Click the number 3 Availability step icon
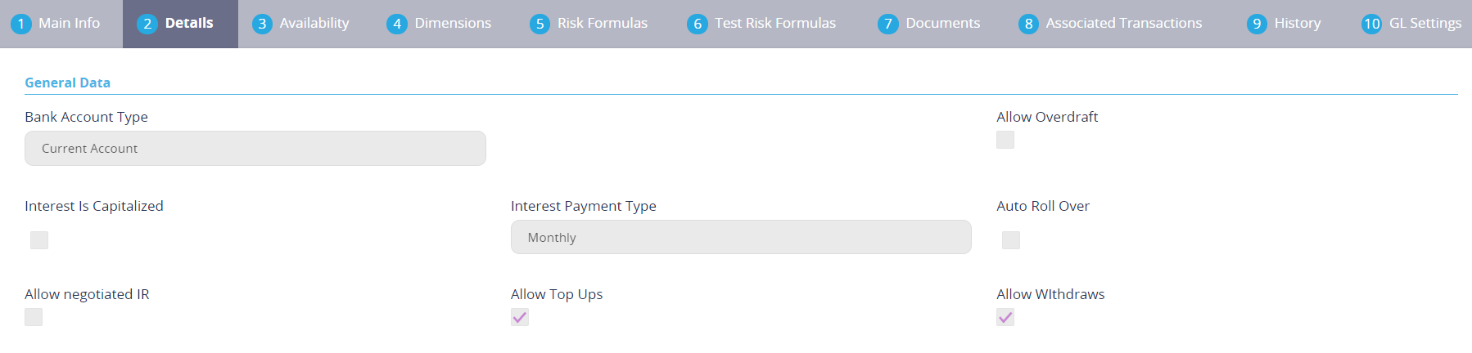Viewport: 1472px width, 353px height. pos(262,24)
